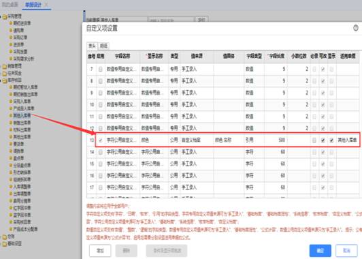The width and height of the screenshot is (362, 259).
Task: Click the blue 确定 button
Action: point(320,251)
